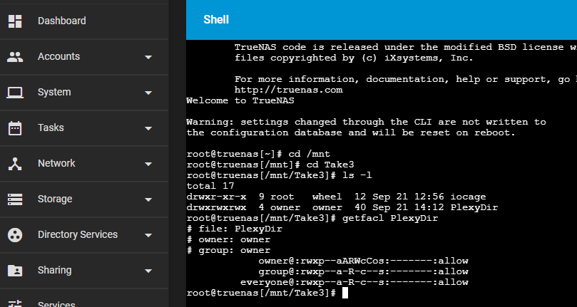Expand the Directory Services submenu arrow
Image resolution: width=577 pixels, height=307 pixels.
point(148,235)
